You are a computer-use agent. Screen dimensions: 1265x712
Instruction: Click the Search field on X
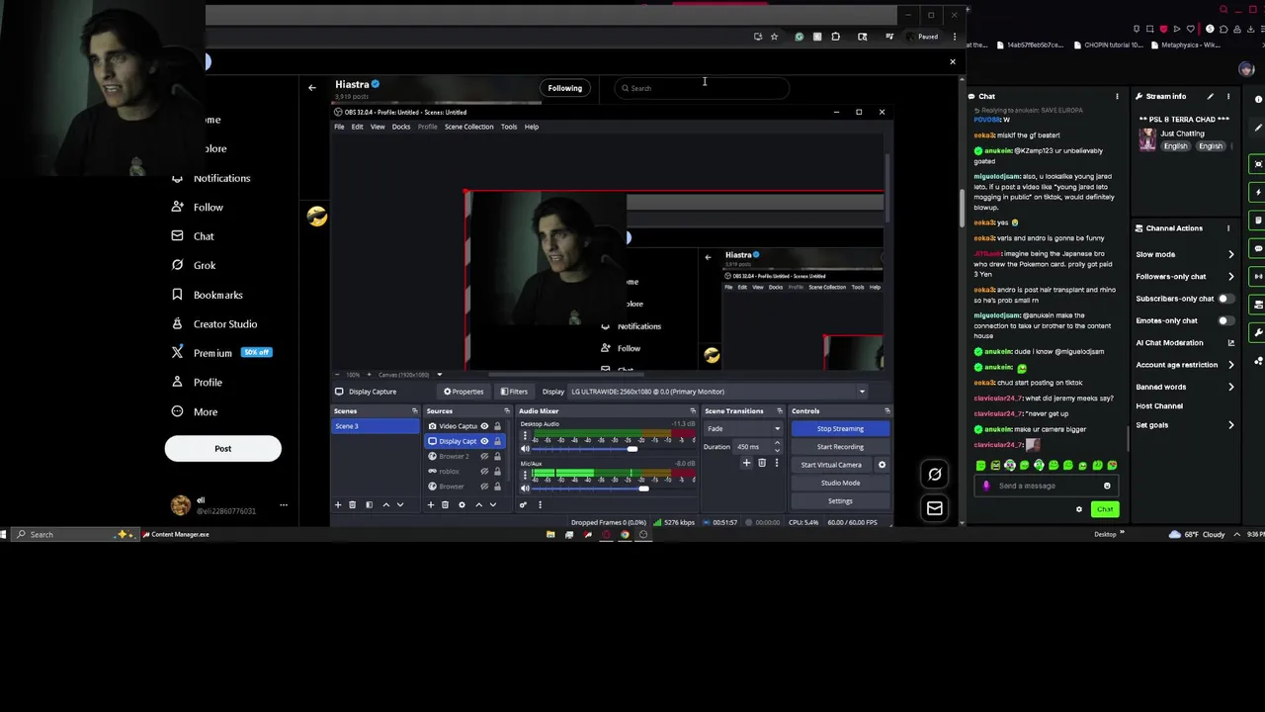[702, 88]
